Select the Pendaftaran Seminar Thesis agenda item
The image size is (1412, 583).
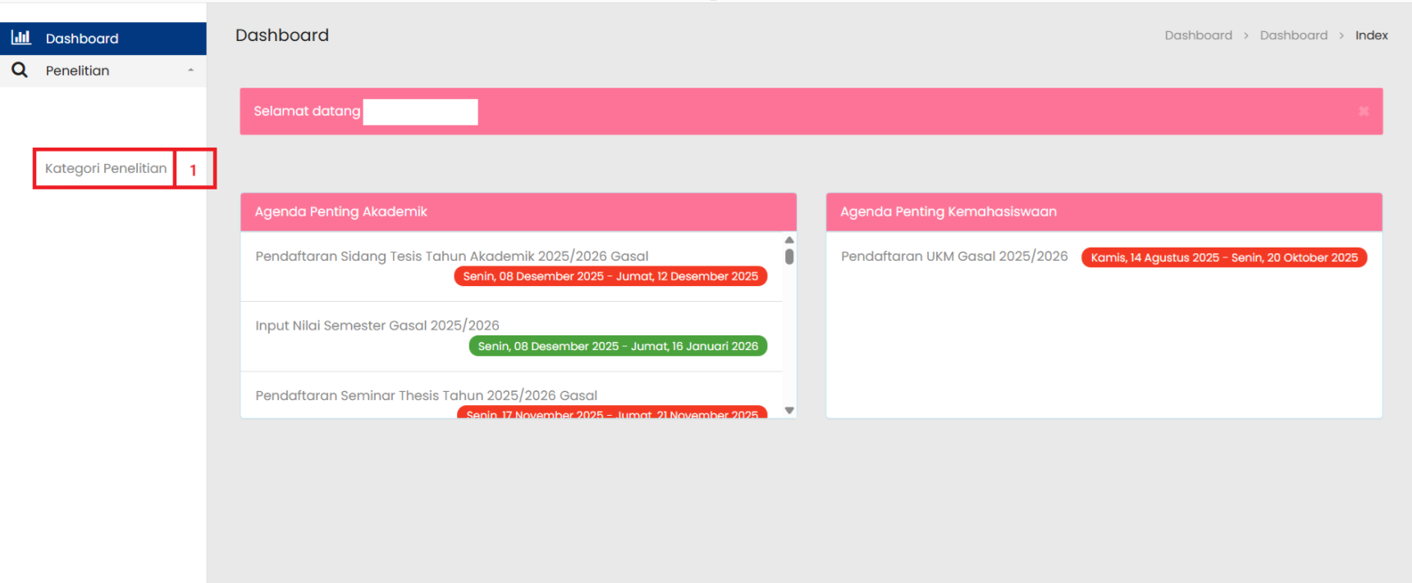pyautogui.click(x=426, y=395)
